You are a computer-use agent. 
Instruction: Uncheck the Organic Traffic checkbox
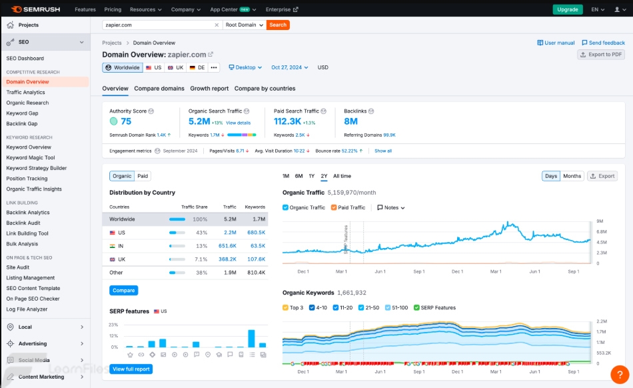[x=285, y=207]
